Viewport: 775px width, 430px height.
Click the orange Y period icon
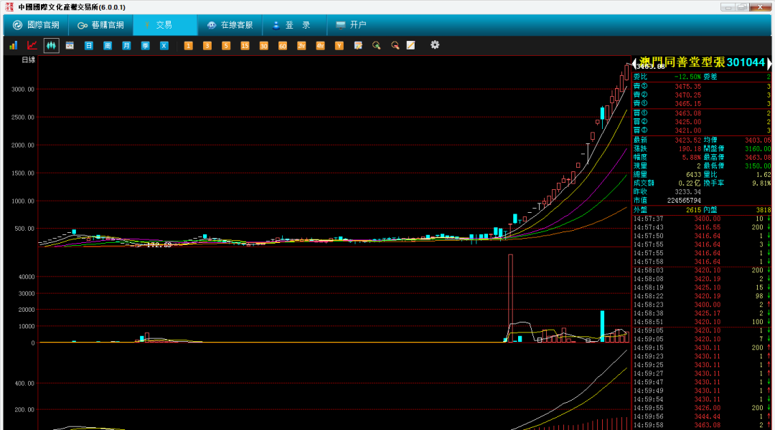pos(339,45)
